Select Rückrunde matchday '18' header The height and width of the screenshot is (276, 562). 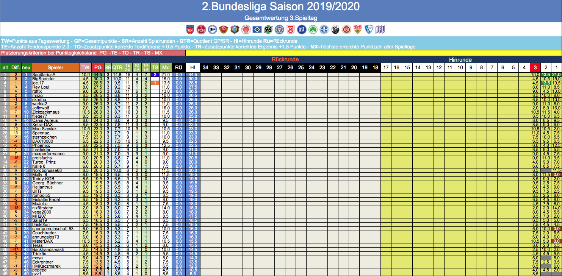(375, 67)
